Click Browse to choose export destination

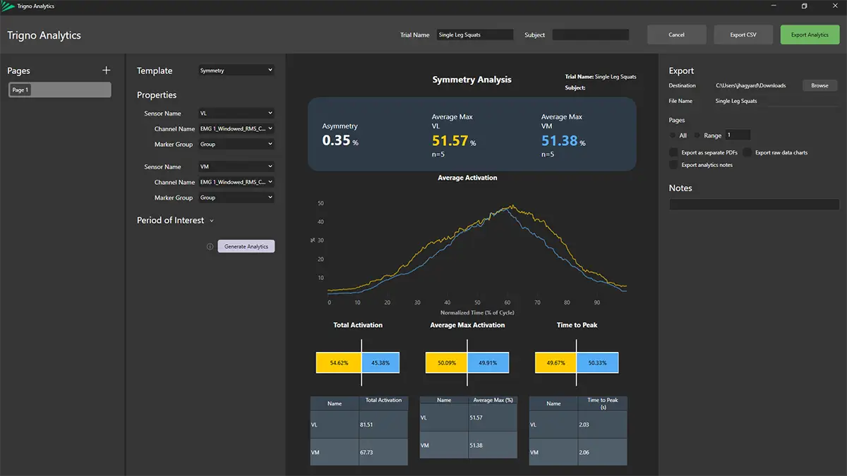click(x=819, y=85)
